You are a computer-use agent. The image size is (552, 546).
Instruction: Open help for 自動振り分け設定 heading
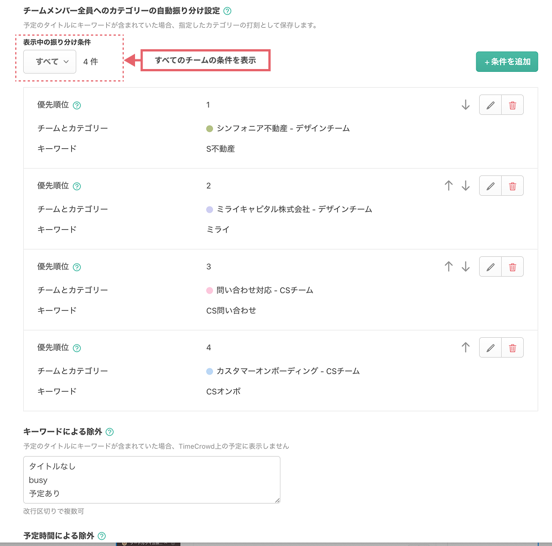[227, 11]
